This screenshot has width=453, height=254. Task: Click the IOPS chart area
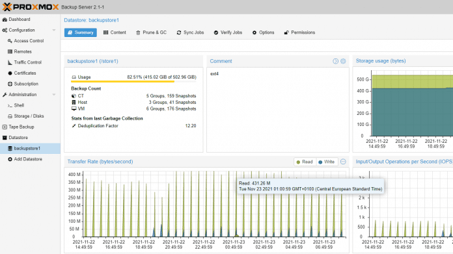[x=411, y=204]
